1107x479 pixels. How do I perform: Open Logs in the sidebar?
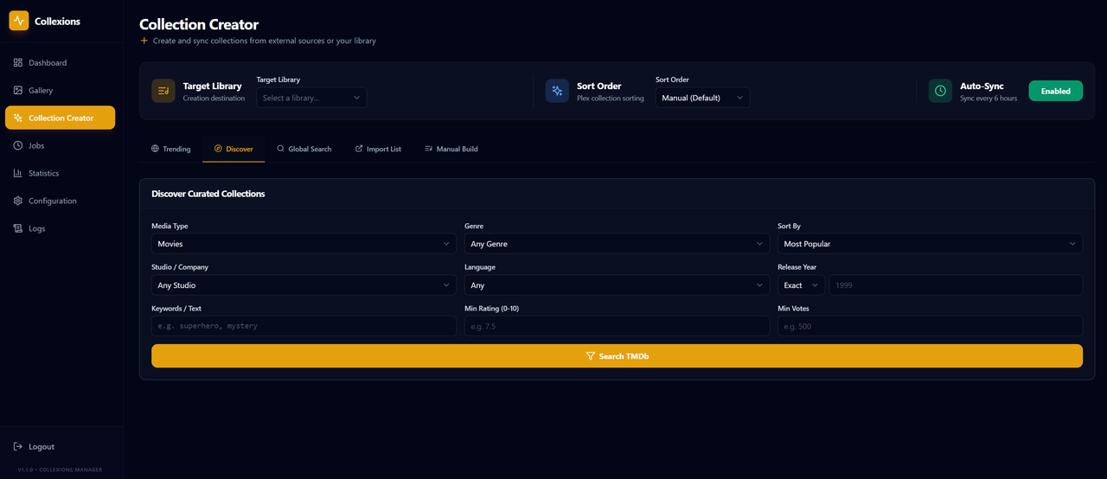(x=61, y=229)
